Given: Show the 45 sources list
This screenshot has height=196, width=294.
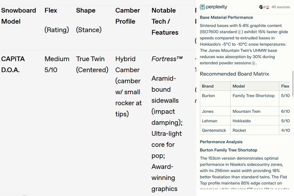Looking at the screenshot, I should coord(281,7).
